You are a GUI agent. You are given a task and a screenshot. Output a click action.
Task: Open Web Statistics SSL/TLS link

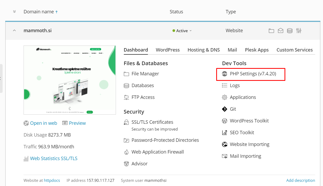(54, 159)
